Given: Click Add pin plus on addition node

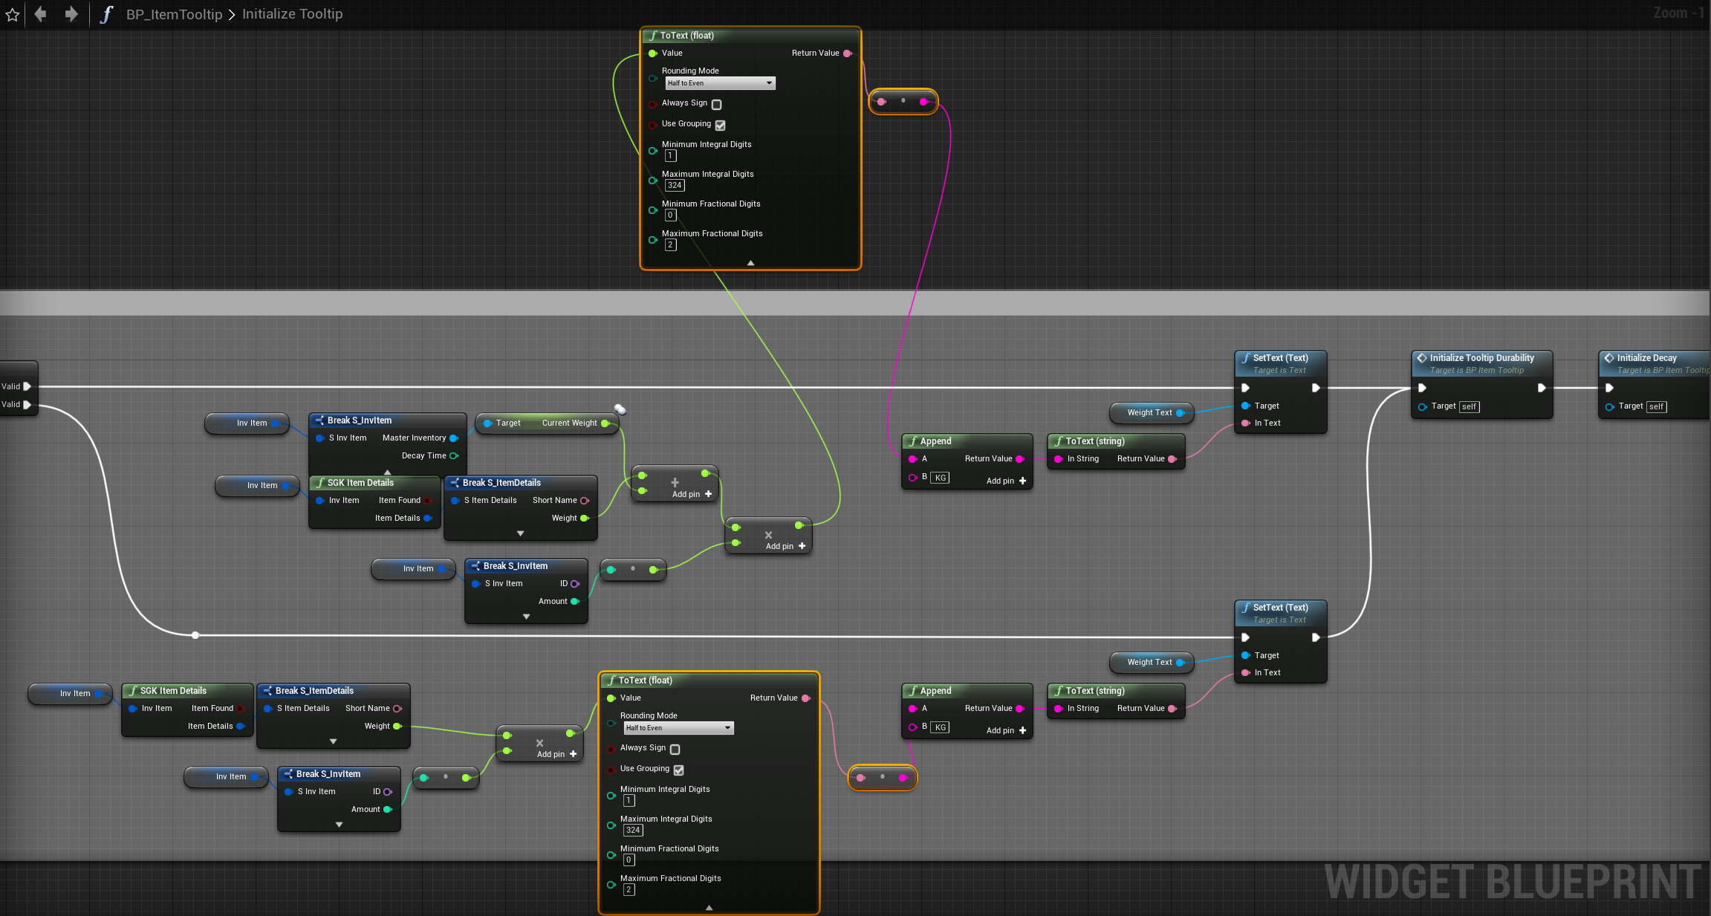Looking at the screenshot, I should (708, 494).
